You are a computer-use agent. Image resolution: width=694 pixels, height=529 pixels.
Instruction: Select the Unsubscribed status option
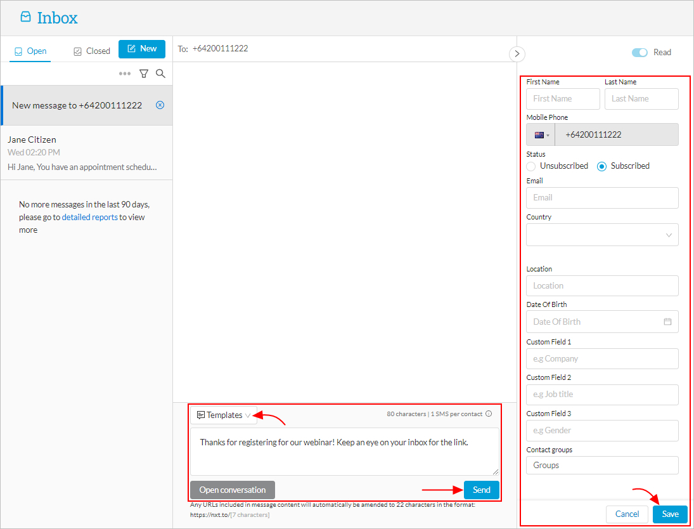pyautogui.click(x=531, y=166)
